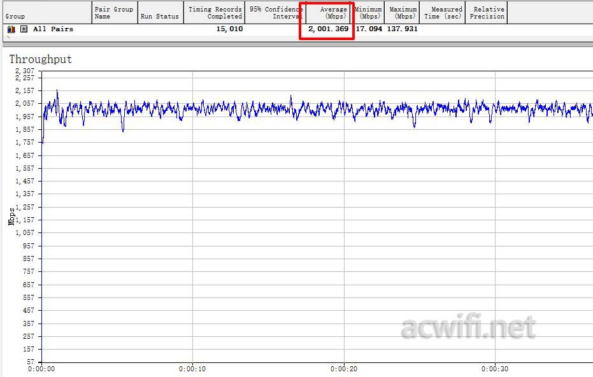
Task: Click the 0:00:30 time axis label
Action: (x=495, y=369)
